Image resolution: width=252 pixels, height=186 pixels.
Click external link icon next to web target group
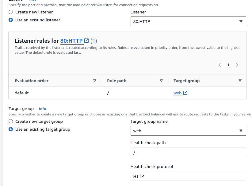(x=185, y=93)
